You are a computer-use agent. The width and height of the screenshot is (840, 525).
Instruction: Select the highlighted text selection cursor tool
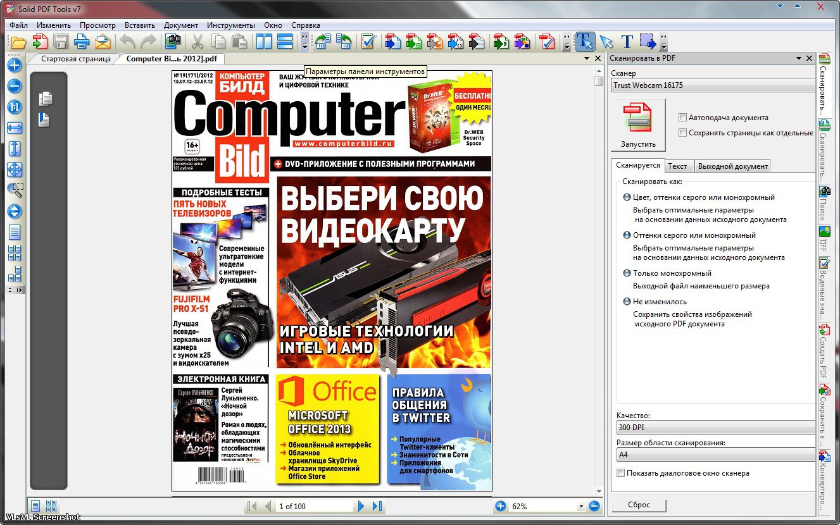tap(586, 42)
